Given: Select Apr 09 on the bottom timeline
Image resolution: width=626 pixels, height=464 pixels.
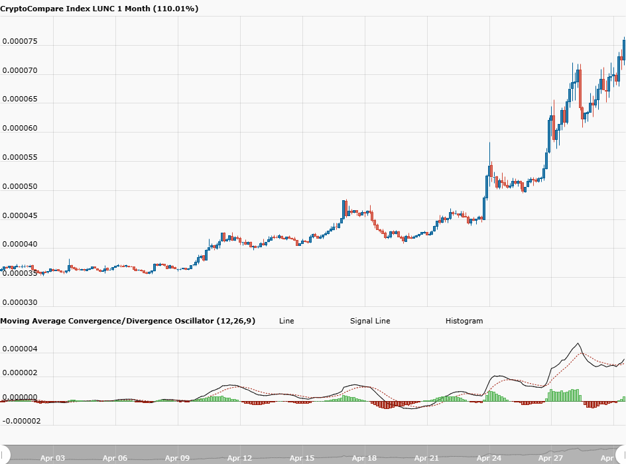Looking at the screenshot, I should [x=177, y=458].
